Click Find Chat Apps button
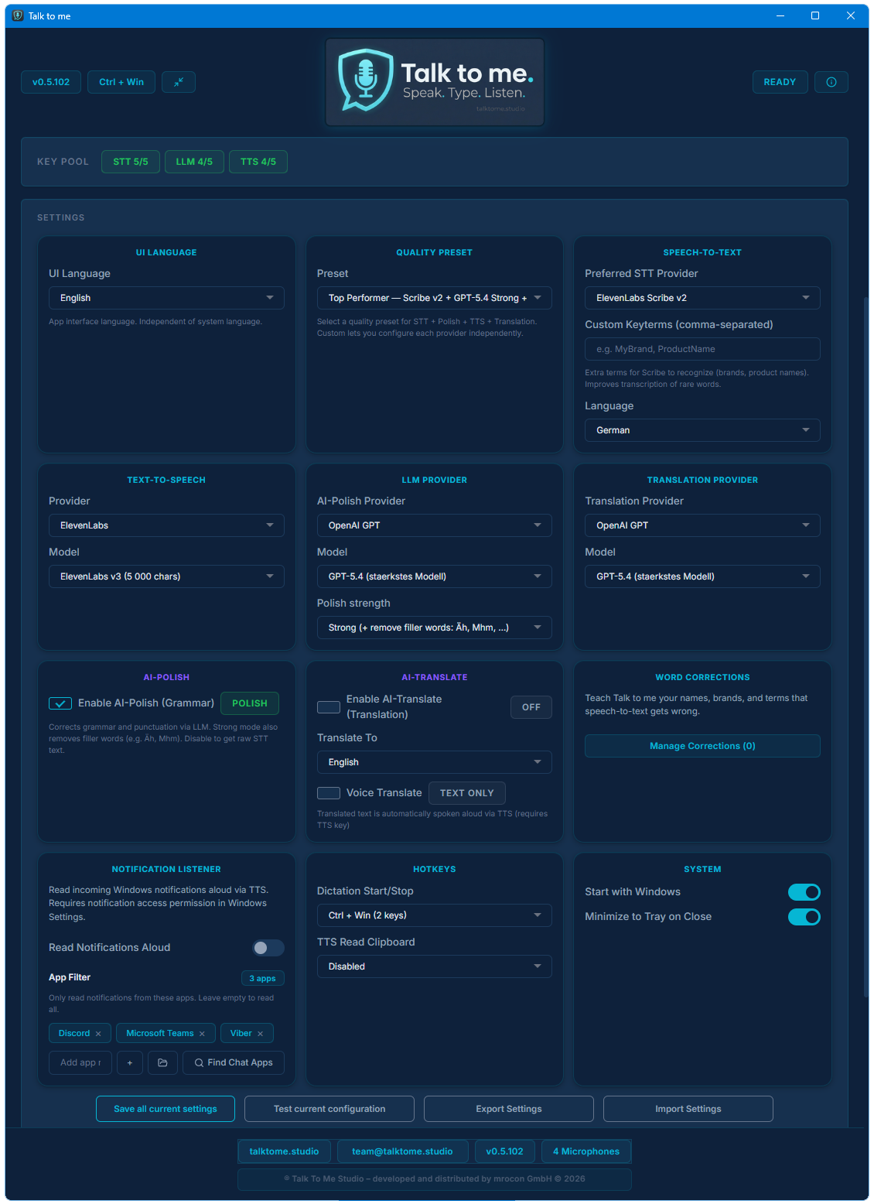The image size is (874, 1204). (234, 1063)
